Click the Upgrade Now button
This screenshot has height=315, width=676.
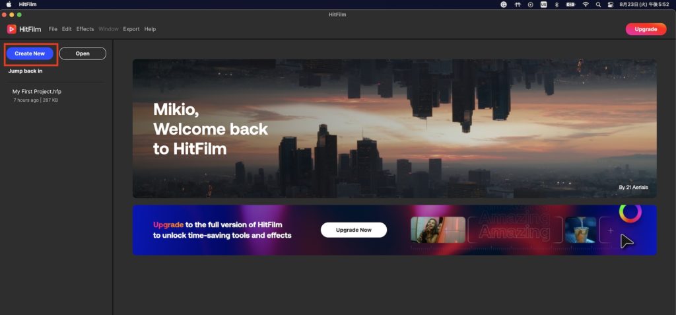click(x=354, y=230)
